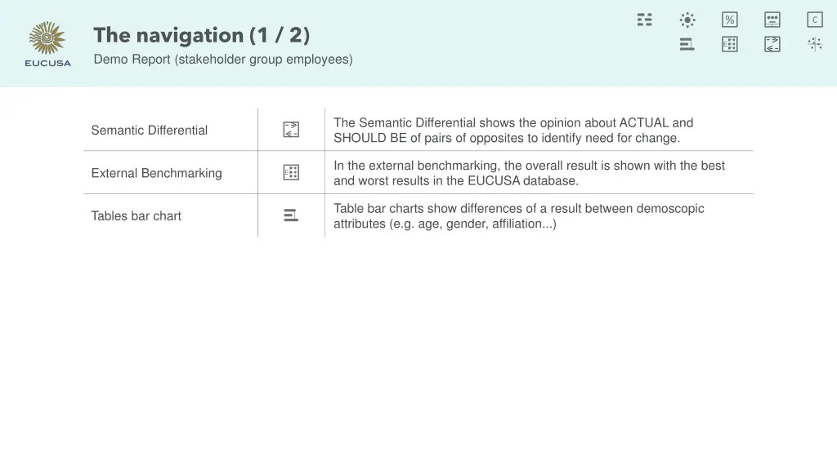
Task: Click the icon in the Semantic Differential table row
Action: point(291,130)
